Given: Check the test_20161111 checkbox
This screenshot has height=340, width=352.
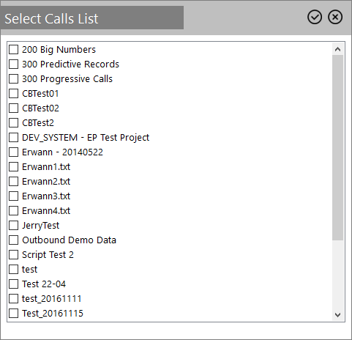Looking at the screenshot, I should [x=13, y=298].
